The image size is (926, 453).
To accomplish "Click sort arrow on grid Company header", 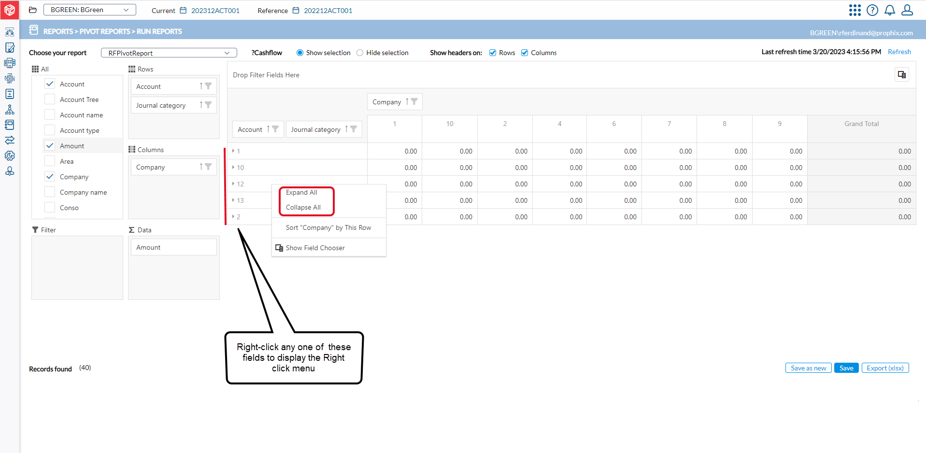I will tap(407, 101).
